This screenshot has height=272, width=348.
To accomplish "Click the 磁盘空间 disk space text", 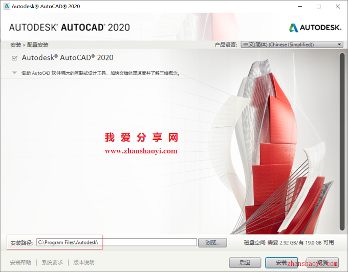I will (289, 242).
